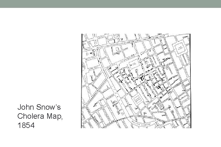Screen dimensions: 221x147
Task: Click the John Snow's Cholera Map image
Action: click(x=136, y=81)
